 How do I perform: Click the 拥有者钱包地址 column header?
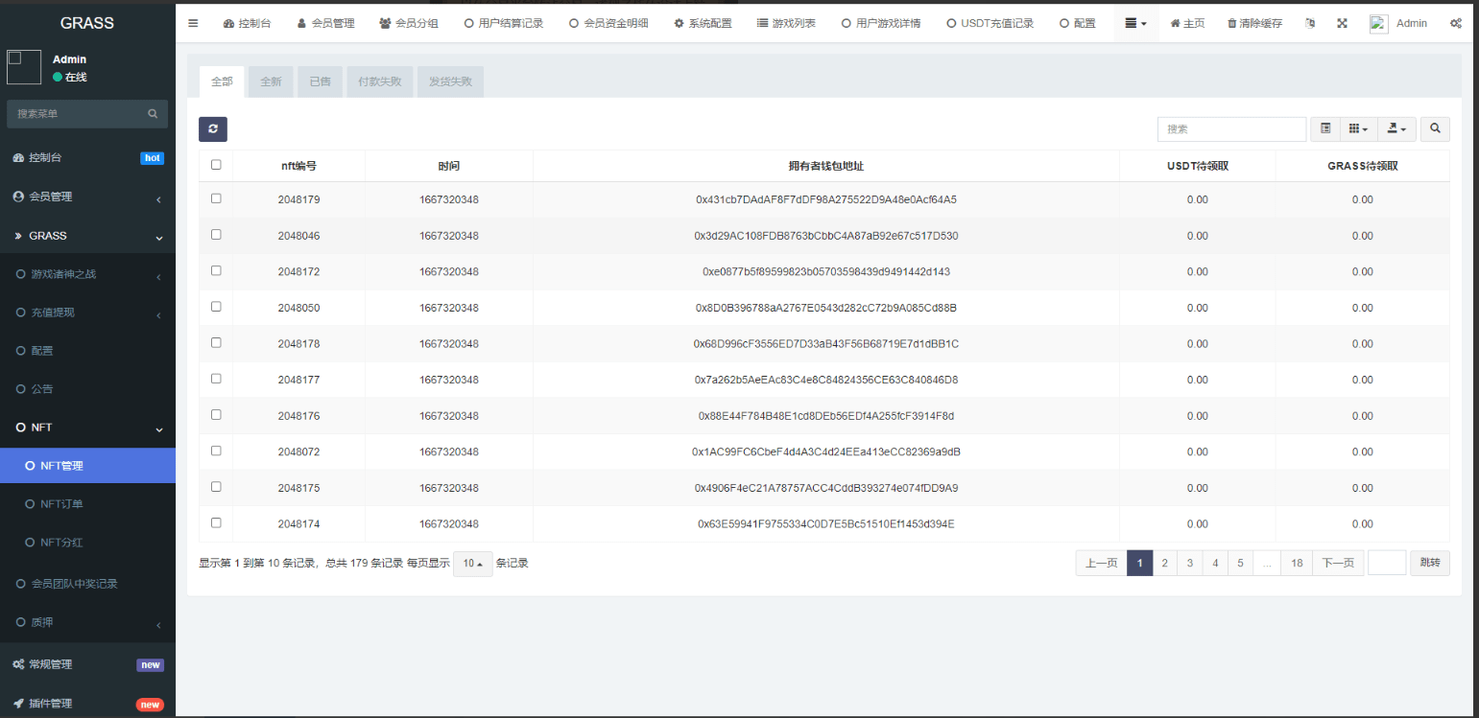[826, 166]
